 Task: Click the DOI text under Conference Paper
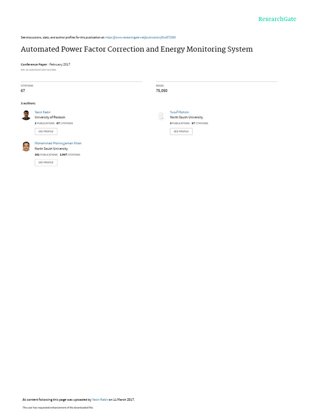[38, 70]
